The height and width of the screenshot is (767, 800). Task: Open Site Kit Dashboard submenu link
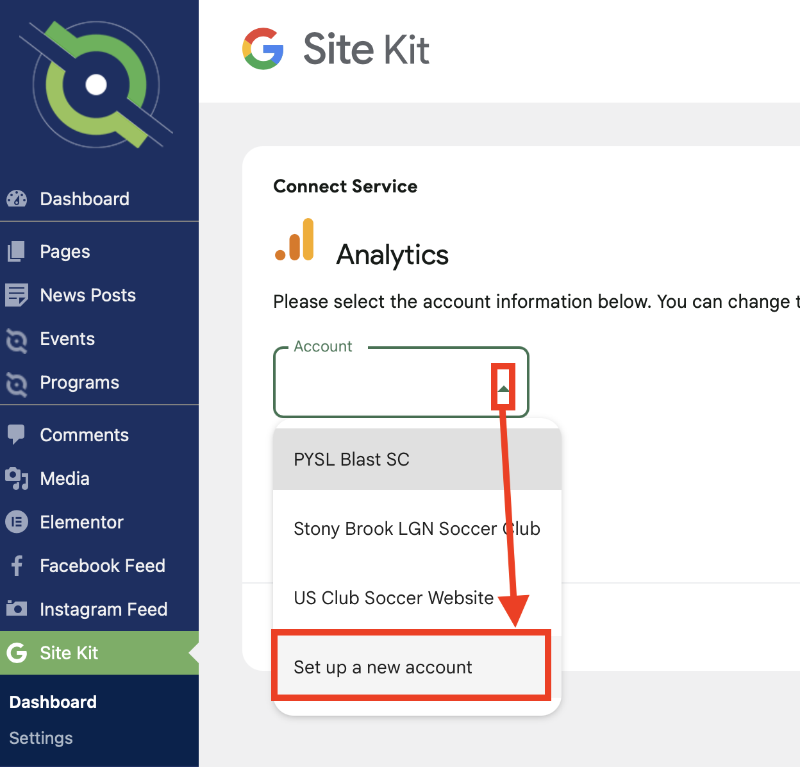click(x=53, y=702)
